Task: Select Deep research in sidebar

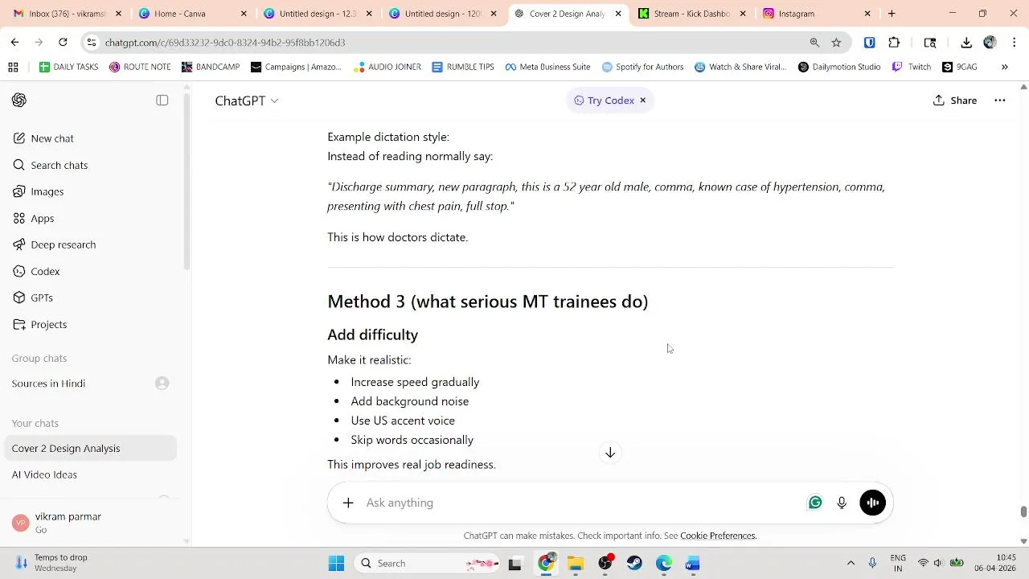Action: point(63,244)
